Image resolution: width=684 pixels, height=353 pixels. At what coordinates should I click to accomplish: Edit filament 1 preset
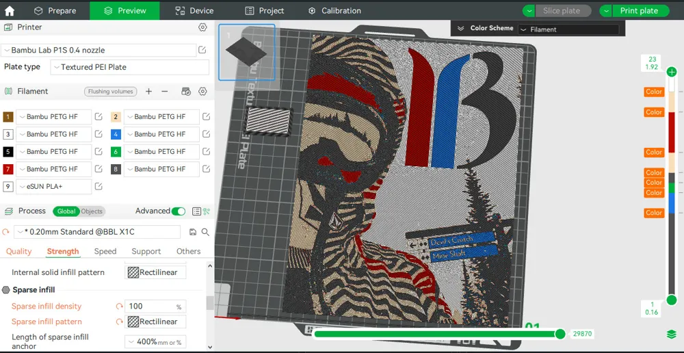pos(98,116)
